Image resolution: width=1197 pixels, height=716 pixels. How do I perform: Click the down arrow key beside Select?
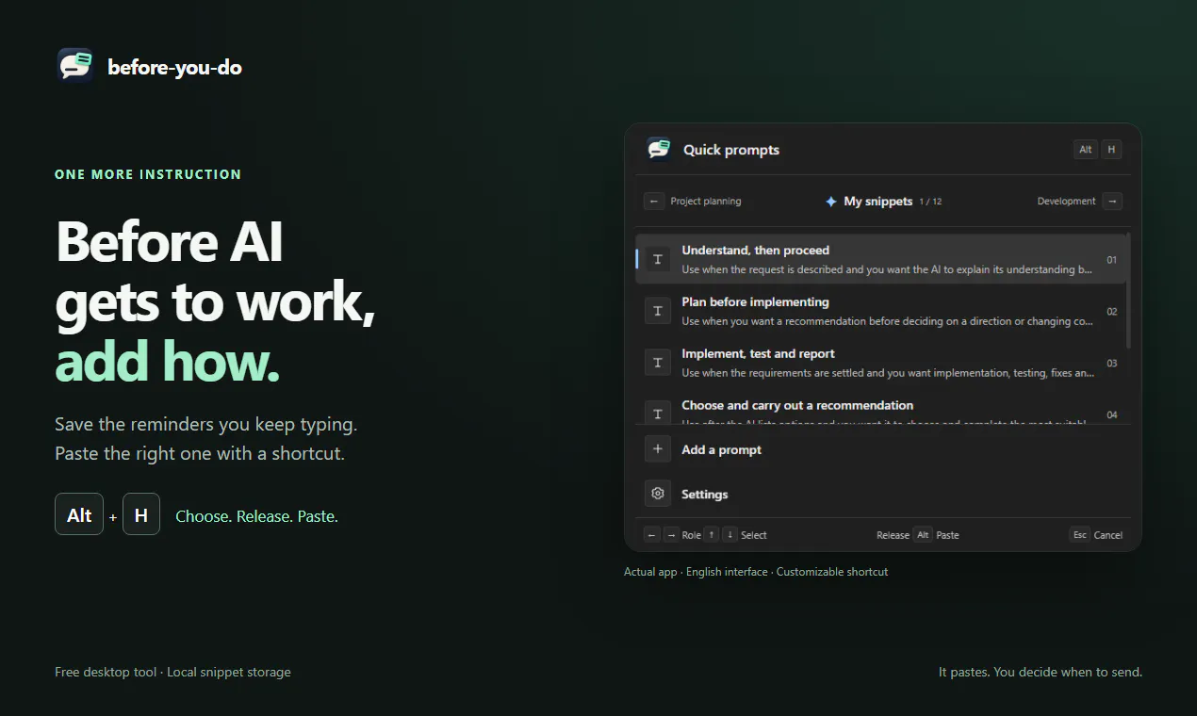pyautogui.click(x=730, y=535)
